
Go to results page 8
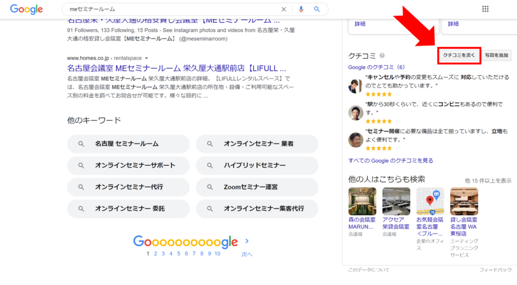coord(202,254)
